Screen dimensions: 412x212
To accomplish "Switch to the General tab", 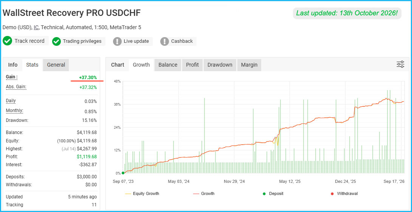I will [x=56, y=65].
